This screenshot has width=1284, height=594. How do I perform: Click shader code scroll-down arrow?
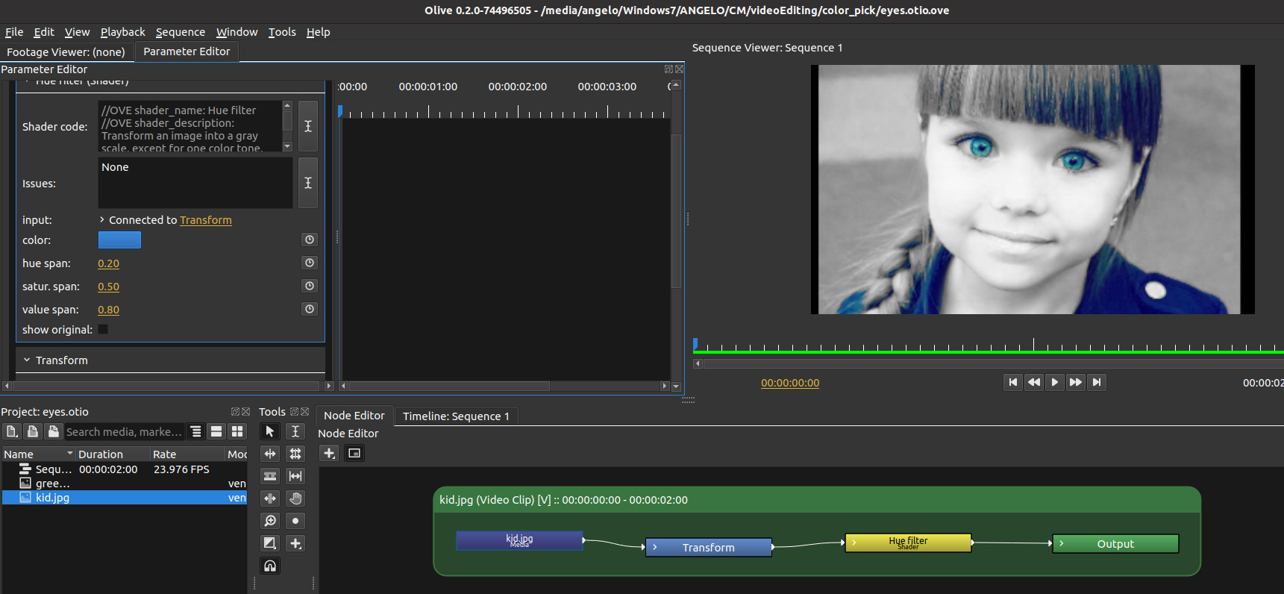point(287,146)
